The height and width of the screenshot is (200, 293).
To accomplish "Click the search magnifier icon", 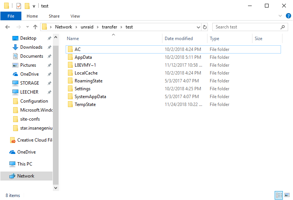I will pyautogui.click(x=282, y=27).
